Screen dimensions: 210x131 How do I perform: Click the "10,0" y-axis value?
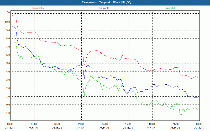[7, 22]
